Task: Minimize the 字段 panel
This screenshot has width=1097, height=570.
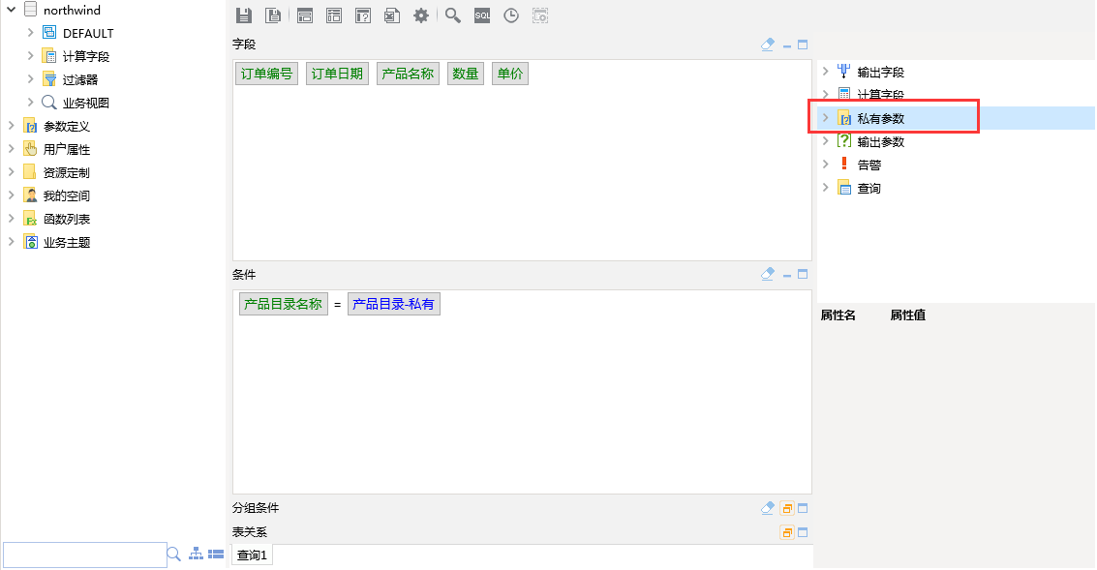Action: point(787,46)
